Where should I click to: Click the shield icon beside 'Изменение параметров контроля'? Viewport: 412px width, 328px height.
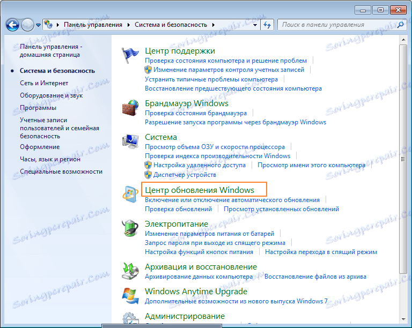point(148,70)
